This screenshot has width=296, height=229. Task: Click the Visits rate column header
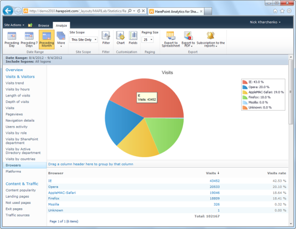(x=277, y=173)
